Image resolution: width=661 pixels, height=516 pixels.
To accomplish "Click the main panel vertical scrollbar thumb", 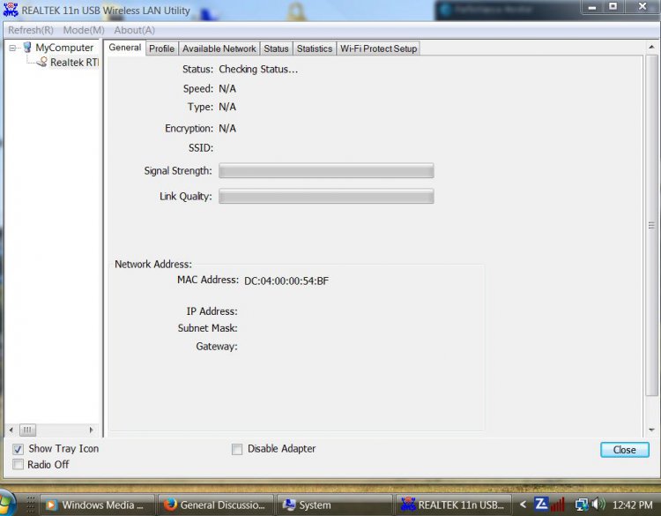I will pyautogui.click(x=651, y=225).
